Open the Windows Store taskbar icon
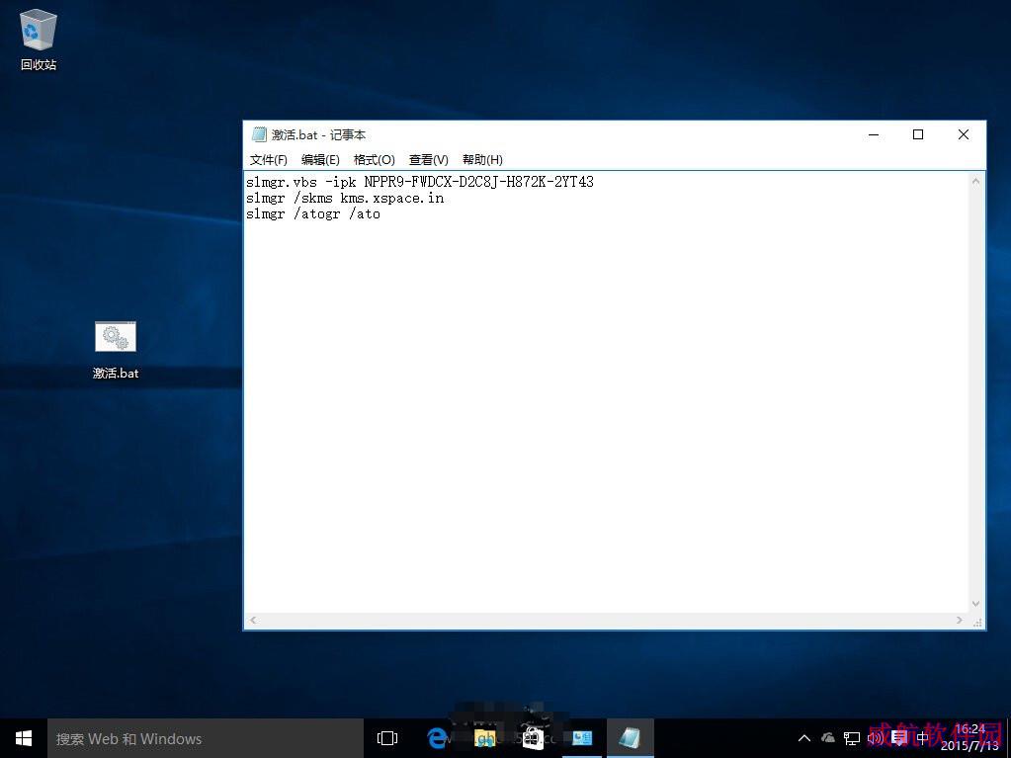The height and width of the screenshot is (758, 1011). pos(534,738)
